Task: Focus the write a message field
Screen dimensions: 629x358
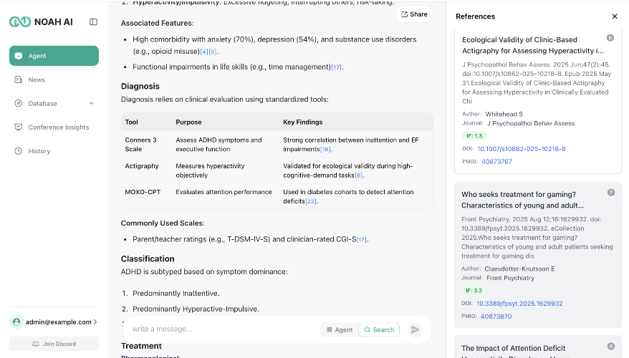Action: [225, 329]
